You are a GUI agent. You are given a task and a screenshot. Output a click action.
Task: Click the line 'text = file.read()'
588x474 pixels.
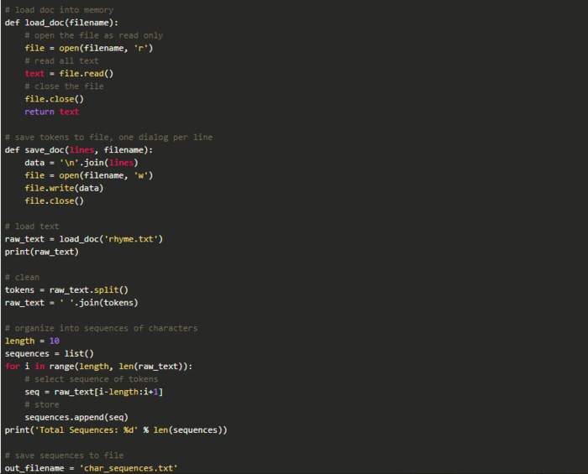69,74
